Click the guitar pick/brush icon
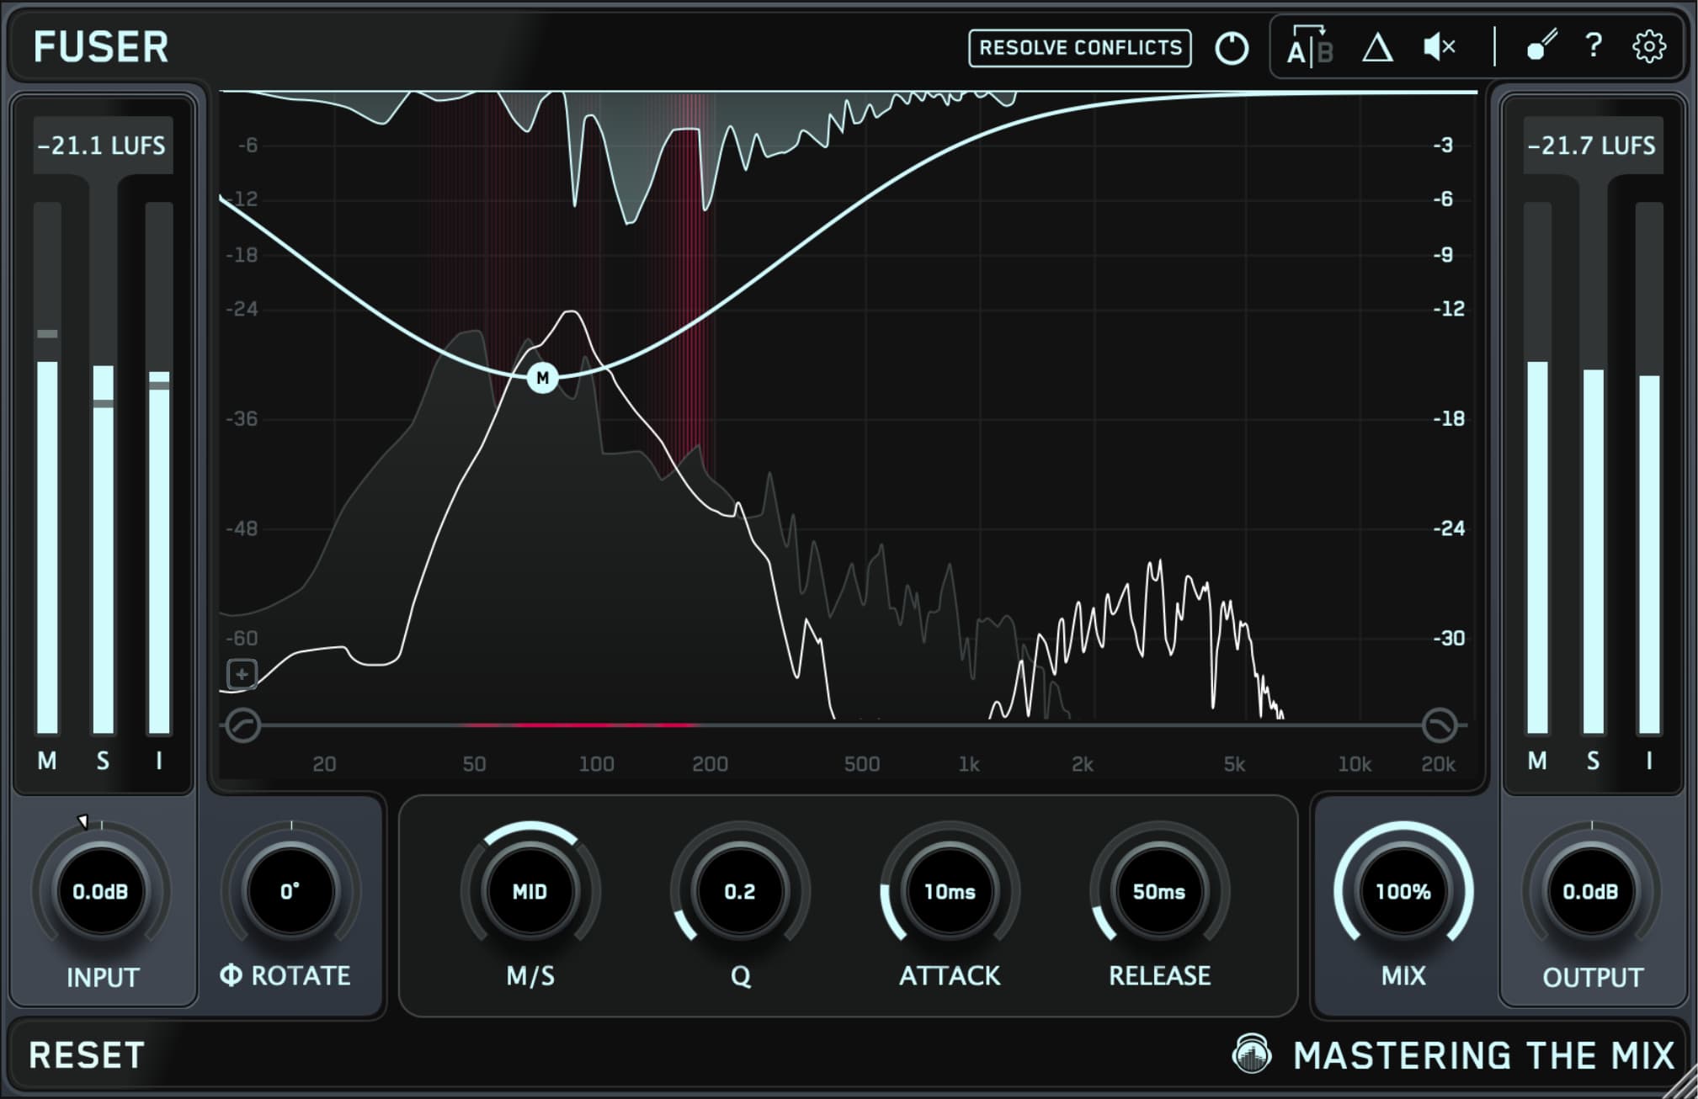 (1541, 46)
